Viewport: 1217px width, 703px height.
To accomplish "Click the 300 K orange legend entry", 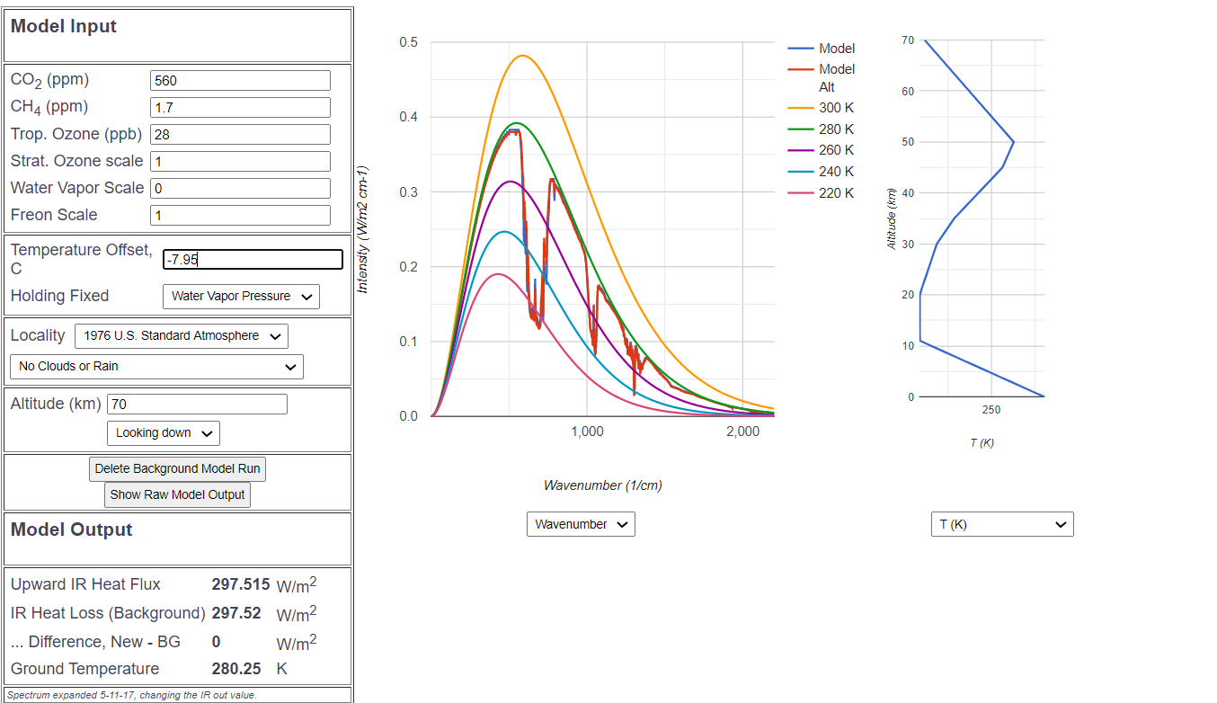I will click(x=822, y=108).
